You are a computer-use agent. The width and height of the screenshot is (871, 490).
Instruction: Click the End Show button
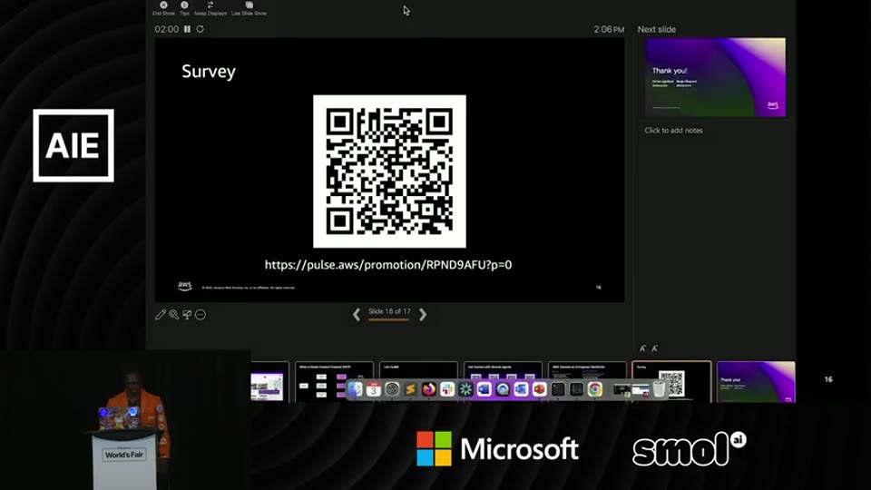pos(163,8)
